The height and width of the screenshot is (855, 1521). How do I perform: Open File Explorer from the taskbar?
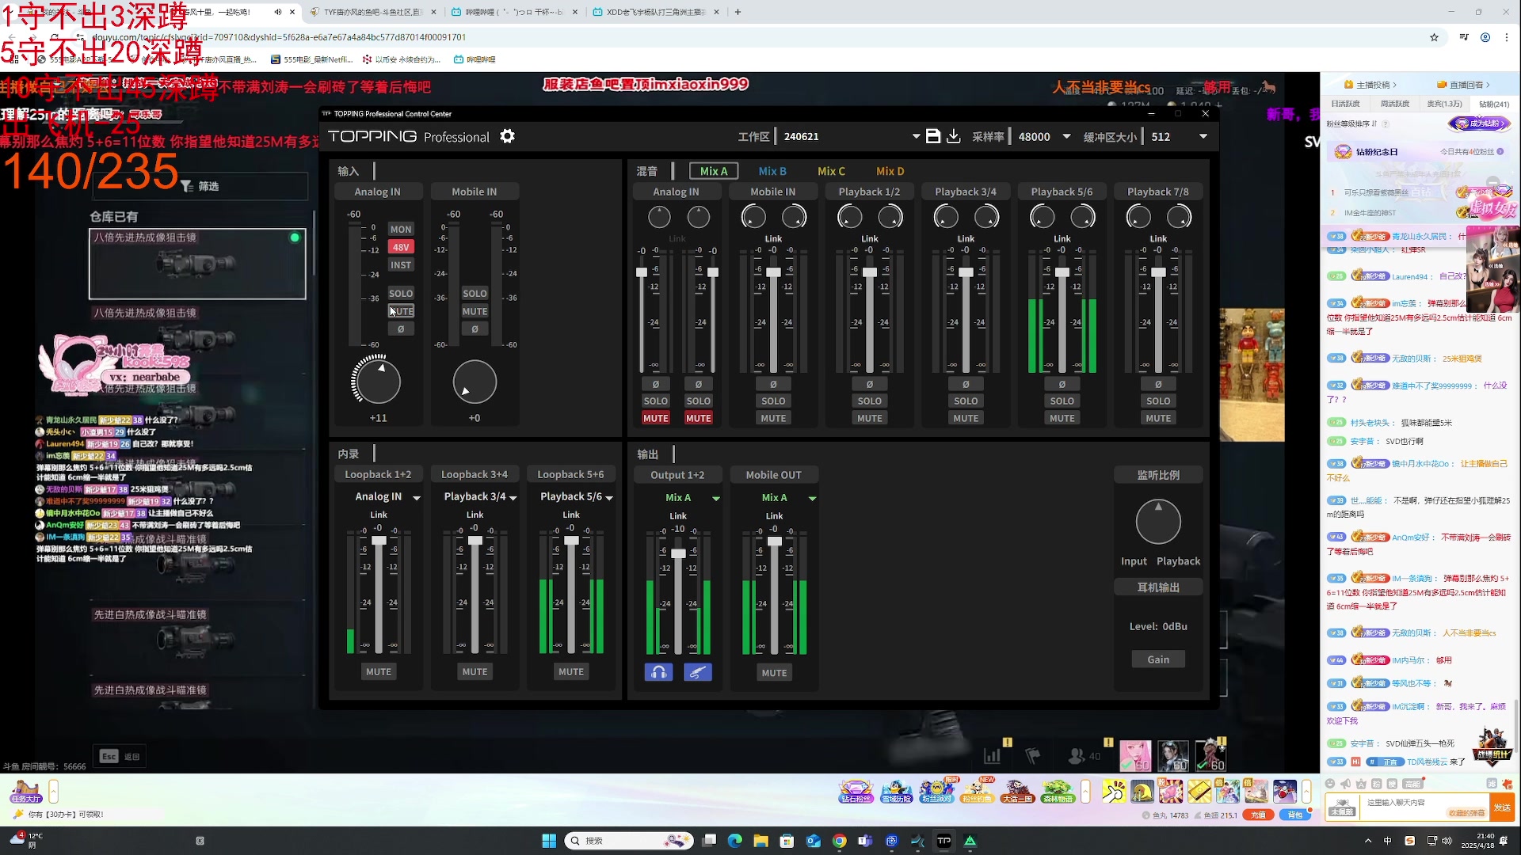[x=760, y=841]
